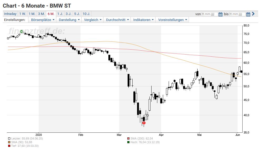Open the calendar picker for bis date
Image resolution: width=261 pixels, height=150 pixels.
248,14
